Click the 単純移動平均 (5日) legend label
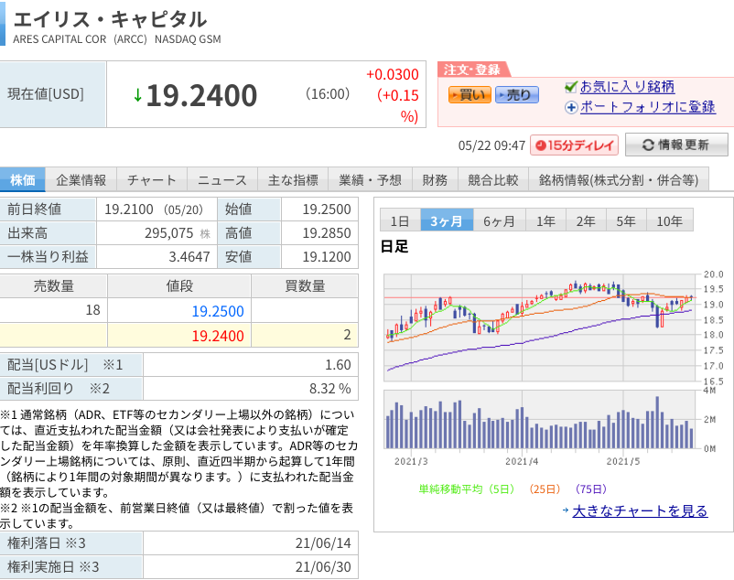The image size is (734, 580). click(x=467, y=489)
